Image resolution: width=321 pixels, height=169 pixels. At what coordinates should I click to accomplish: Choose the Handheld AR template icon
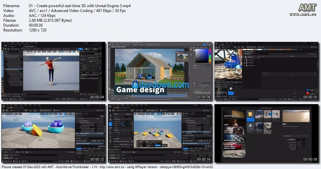pyautogui.click(x=250, y=127)
